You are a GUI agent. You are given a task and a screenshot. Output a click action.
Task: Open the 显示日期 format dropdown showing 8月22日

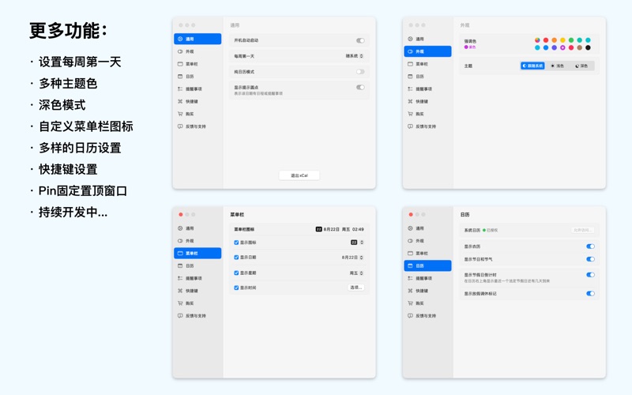(x=352, y=258)
